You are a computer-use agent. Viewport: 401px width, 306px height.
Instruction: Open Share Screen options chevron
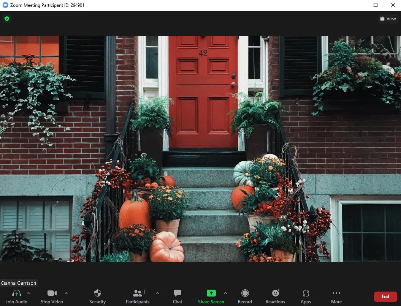pyautogui.click(x=226, y=293)
